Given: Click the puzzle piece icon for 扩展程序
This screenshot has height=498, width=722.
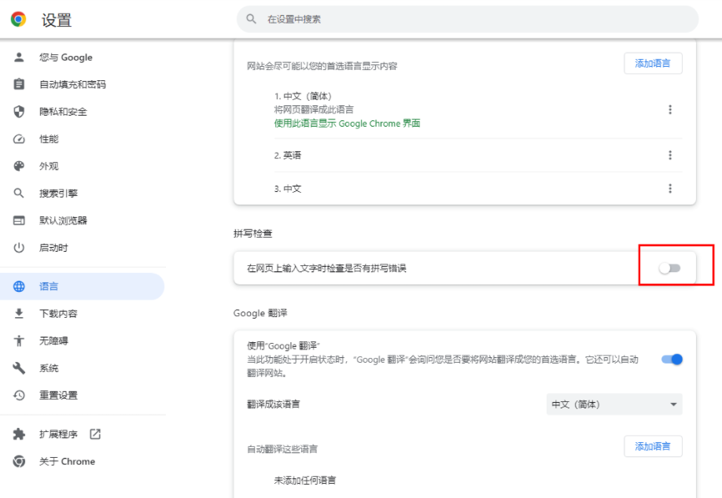Looking at the screenshot, I should 19,434.
